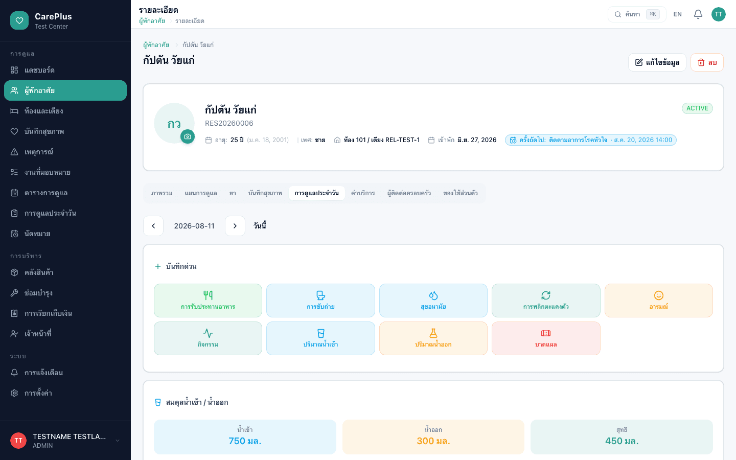Switch to the ยา tab

pos(233,193)
